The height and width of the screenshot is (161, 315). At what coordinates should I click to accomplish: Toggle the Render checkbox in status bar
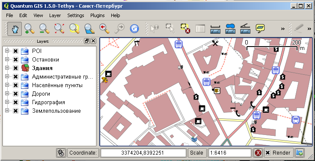tap(268, 153)
